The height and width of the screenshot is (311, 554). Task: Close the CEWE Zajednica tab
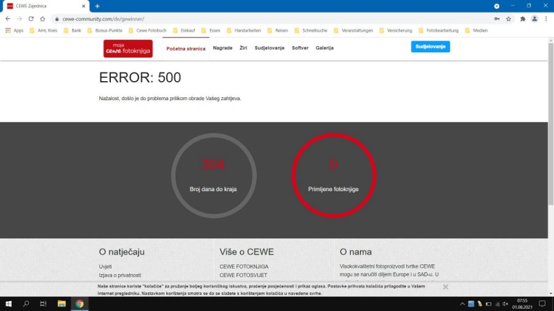click(x=84, y=6)
